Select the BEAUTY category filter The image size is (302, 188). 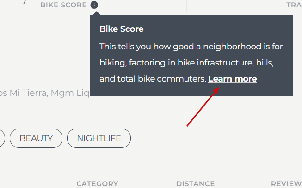tap(36, 138)
